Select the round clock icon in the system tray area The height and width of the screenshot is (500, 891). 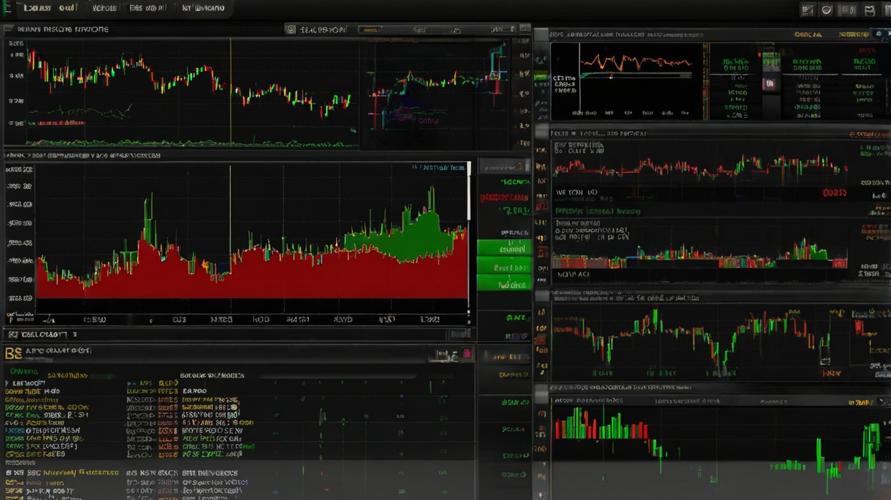pos(826,10)
